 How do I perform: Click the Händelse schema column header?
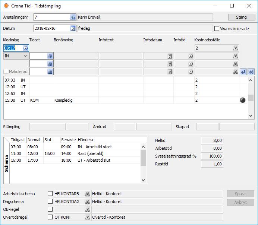(x=112, y=140)
